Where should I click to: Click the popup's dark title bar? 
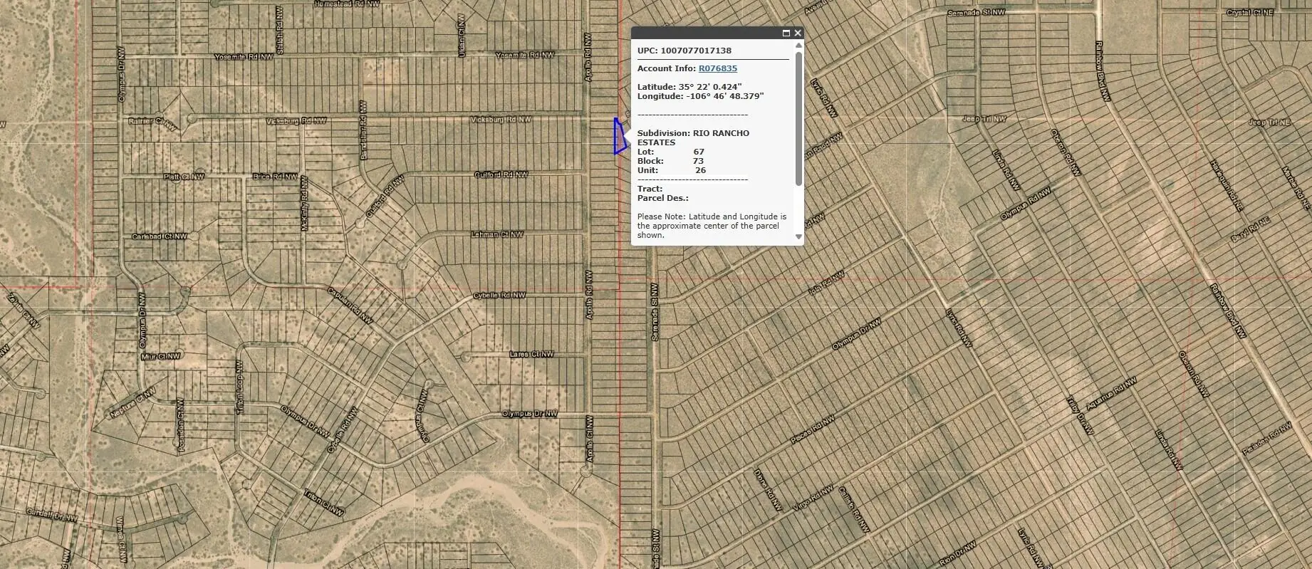click(705, 33)
